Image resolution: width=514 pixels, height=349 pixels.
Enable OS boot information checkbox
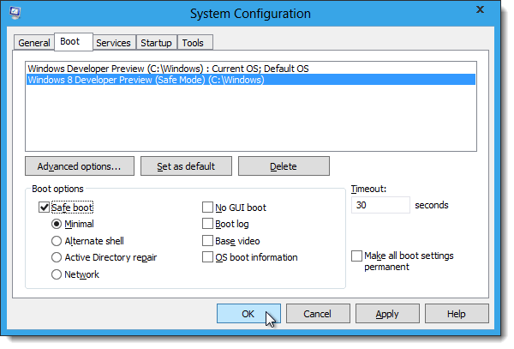click(x=208, y=257)
